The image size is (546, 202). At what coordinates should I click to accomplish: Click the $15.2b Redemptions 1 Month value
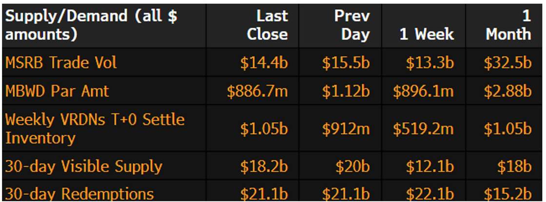(507, 194)
